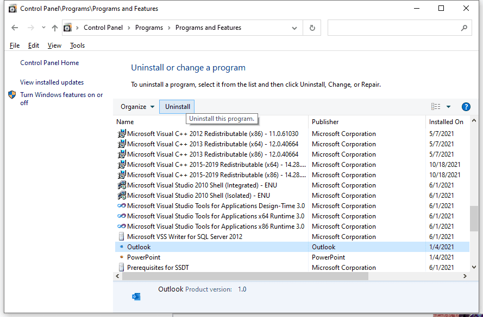Click the Prerequisites for SSDT row icon
483x317 pixels.
[x=121, y=267]
